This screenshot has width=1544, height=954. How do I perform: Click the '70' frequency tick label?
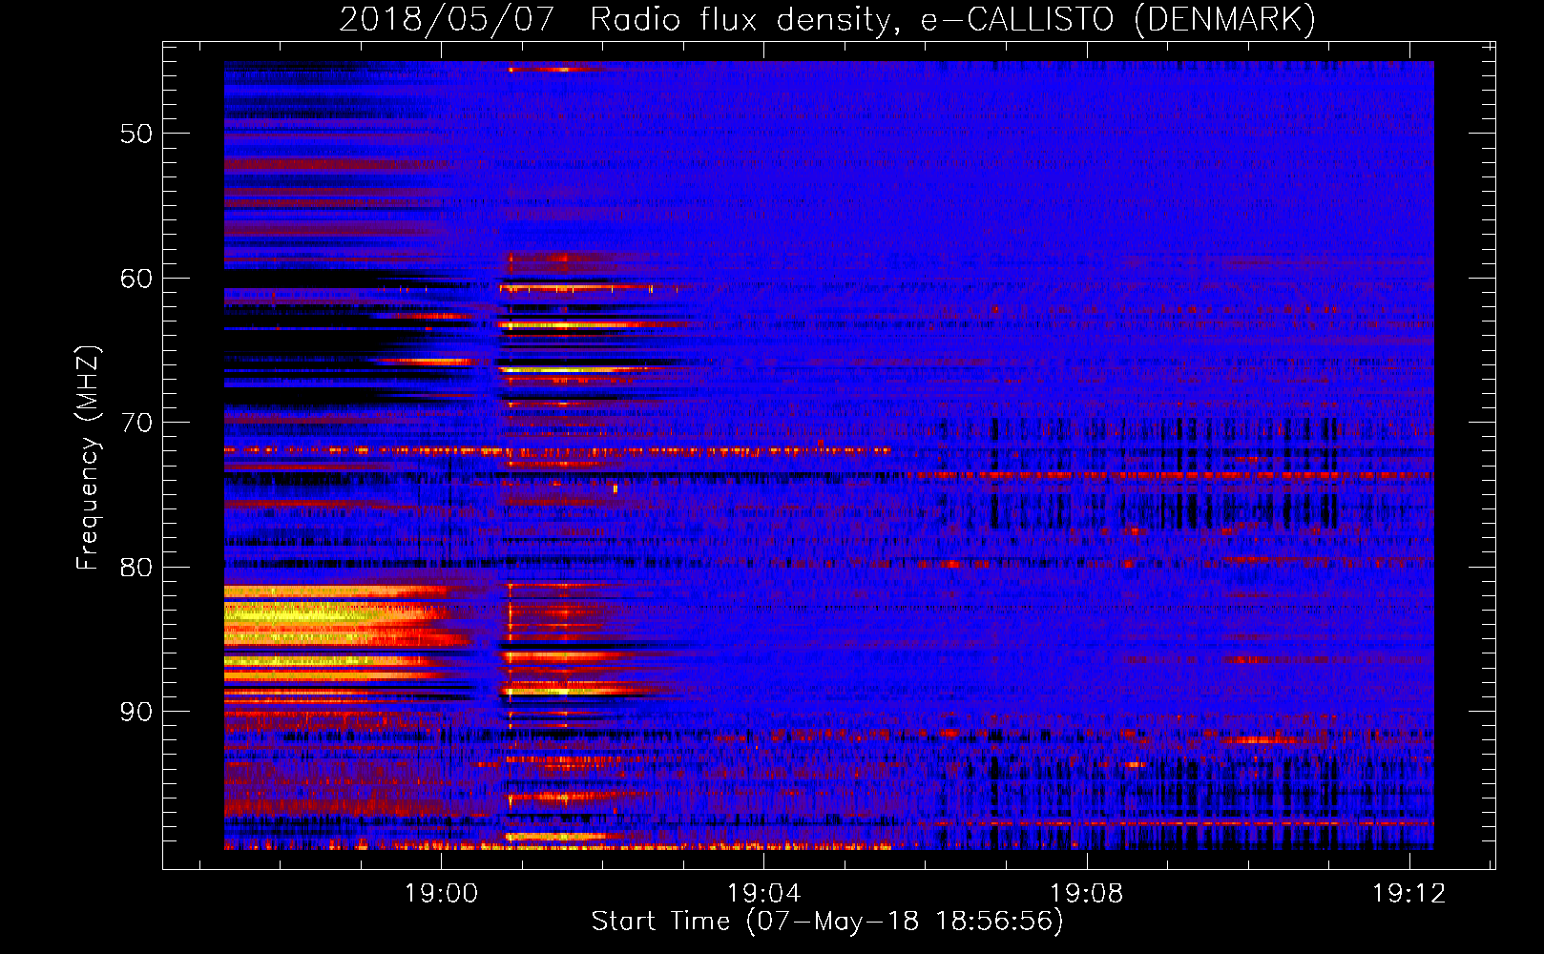[x=136, y=423]
